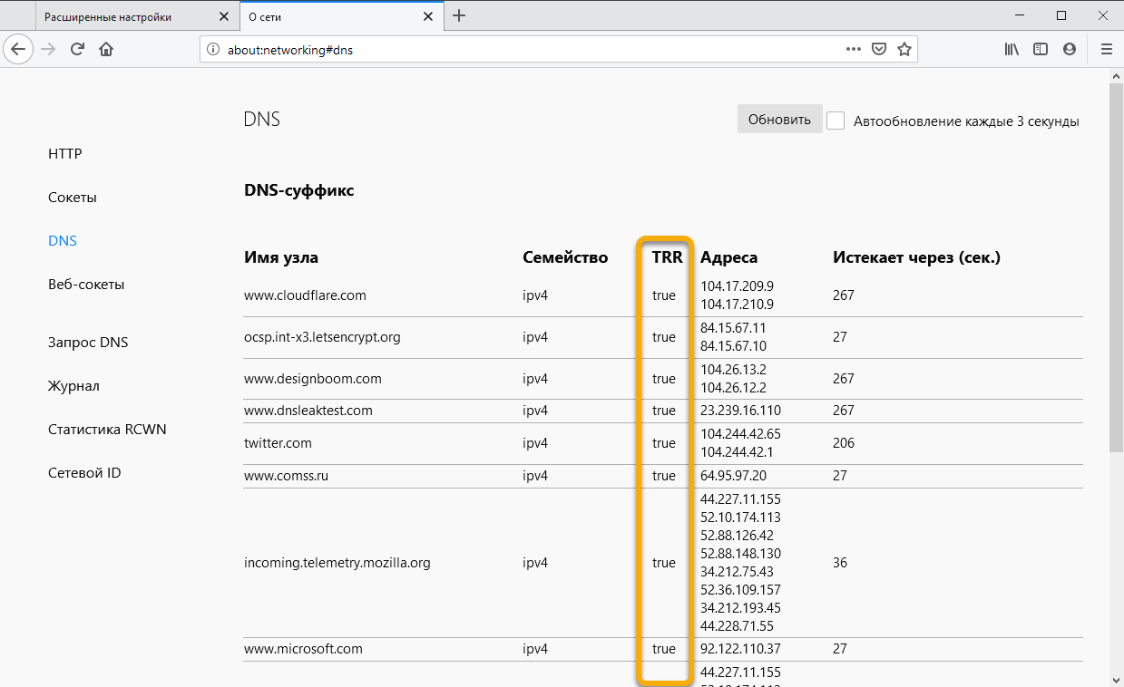The width and height of the screenshot is (1124, 687).
Task: Select www.cloudflare.com host name
Action: (x=305, y=295)
